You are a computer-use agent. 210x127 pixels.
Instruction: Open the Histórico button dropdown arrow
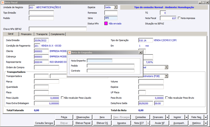click(x=206, y=123)
